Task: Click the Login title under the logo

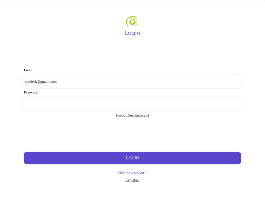Action: click(x=132, y=32)
